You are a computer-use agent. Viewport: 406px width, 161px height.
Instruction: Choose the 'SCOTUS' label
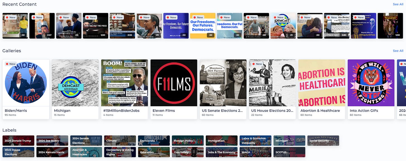[289, 152]
